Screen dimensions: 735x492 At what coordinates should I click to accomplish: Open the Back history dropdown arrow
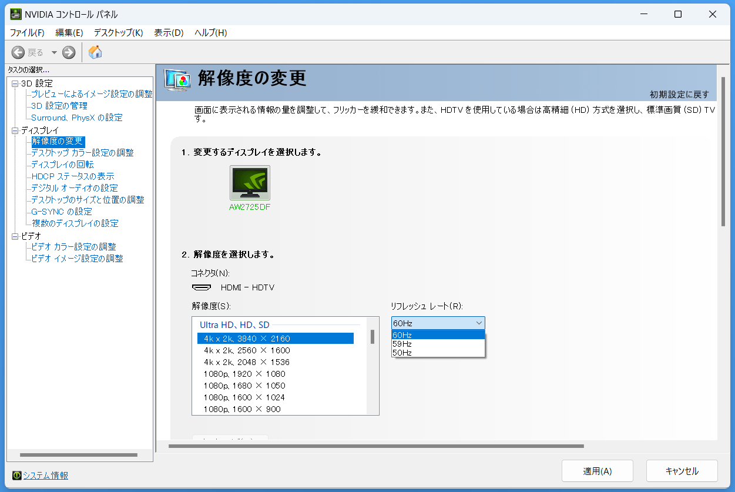[x=54, y=52]
